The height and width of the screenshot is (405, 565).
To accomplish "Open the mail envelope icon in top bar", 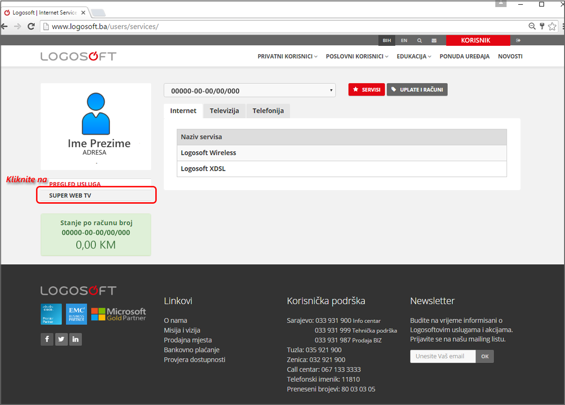I will click(434, 41).
